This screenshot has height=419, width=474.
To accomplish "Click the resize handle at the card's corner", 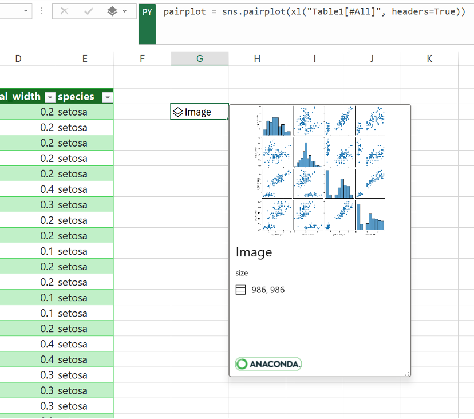I will click(x=408, y=373).
